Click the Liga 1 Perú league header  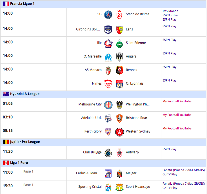(103, 163)
